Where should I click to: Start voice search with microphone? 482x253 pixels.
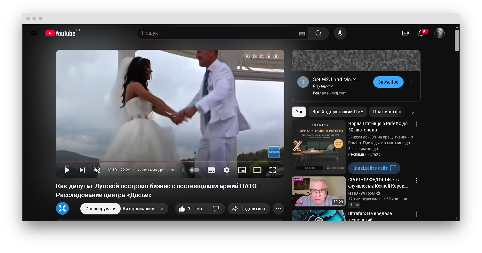(340, 33)
